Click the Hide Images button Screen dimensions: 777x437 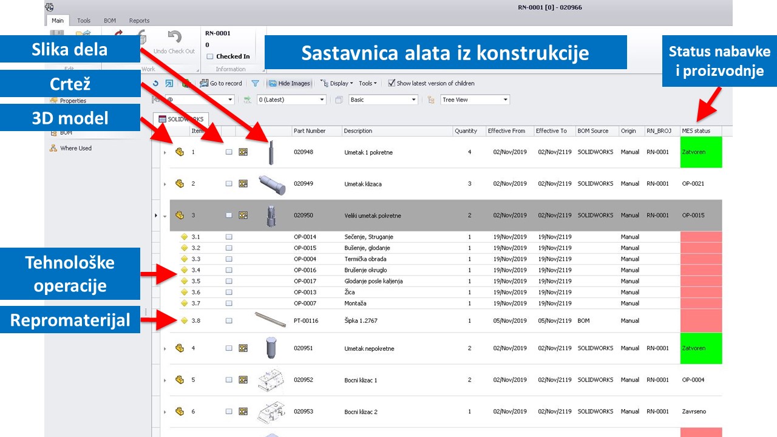tap(290, 84)
